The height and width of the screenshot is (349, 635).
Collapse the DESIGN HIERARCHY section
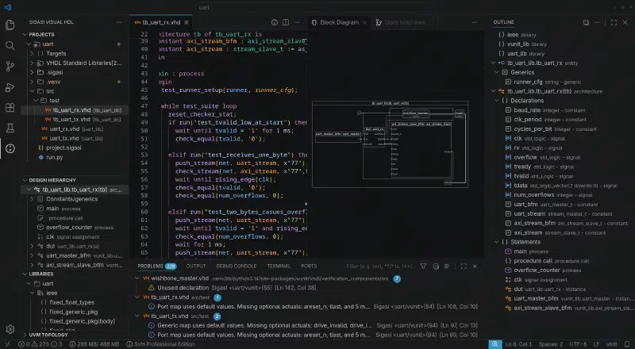25,180
